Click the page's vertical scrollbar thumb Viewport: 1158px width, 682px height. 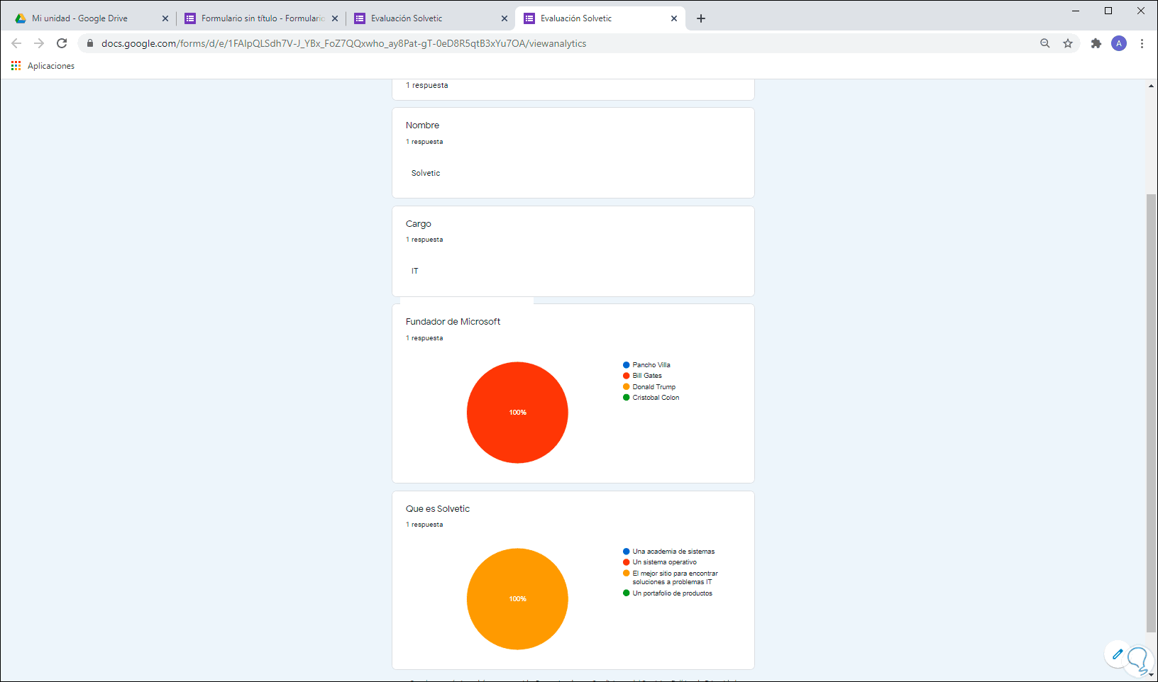click(1151, 413)
